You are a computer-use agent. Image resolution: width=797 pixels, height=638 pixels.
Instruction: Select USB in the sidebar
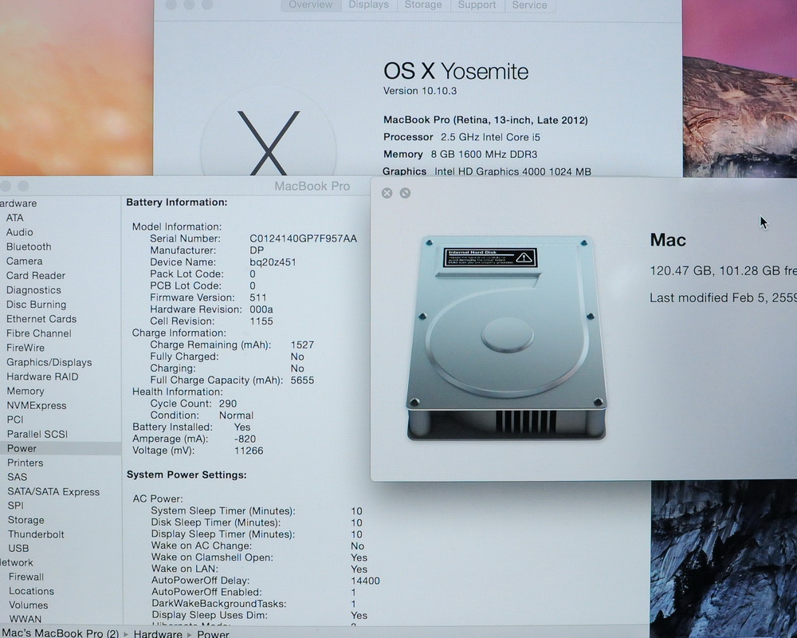click(x=18, y=549)
